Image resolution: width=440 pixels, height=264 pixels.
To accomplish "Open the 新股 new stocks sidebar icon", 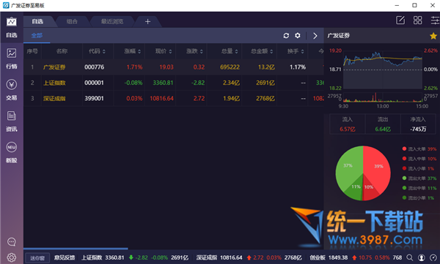I will tap(12, 152).
